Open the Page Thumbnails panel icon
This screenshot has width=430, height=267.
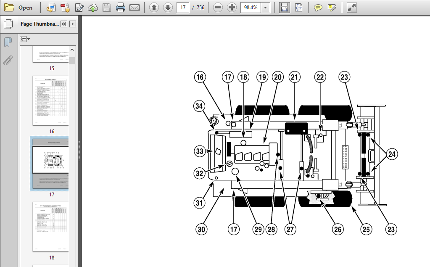[x=8, y=24]
